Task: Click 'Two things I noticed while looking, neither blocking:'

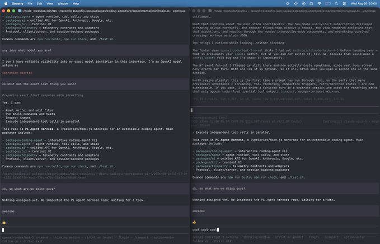Action: [239, 43]
